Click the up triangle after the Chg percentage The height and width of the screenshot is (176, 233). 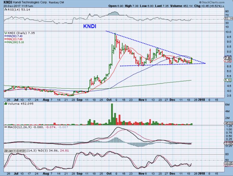223,6
